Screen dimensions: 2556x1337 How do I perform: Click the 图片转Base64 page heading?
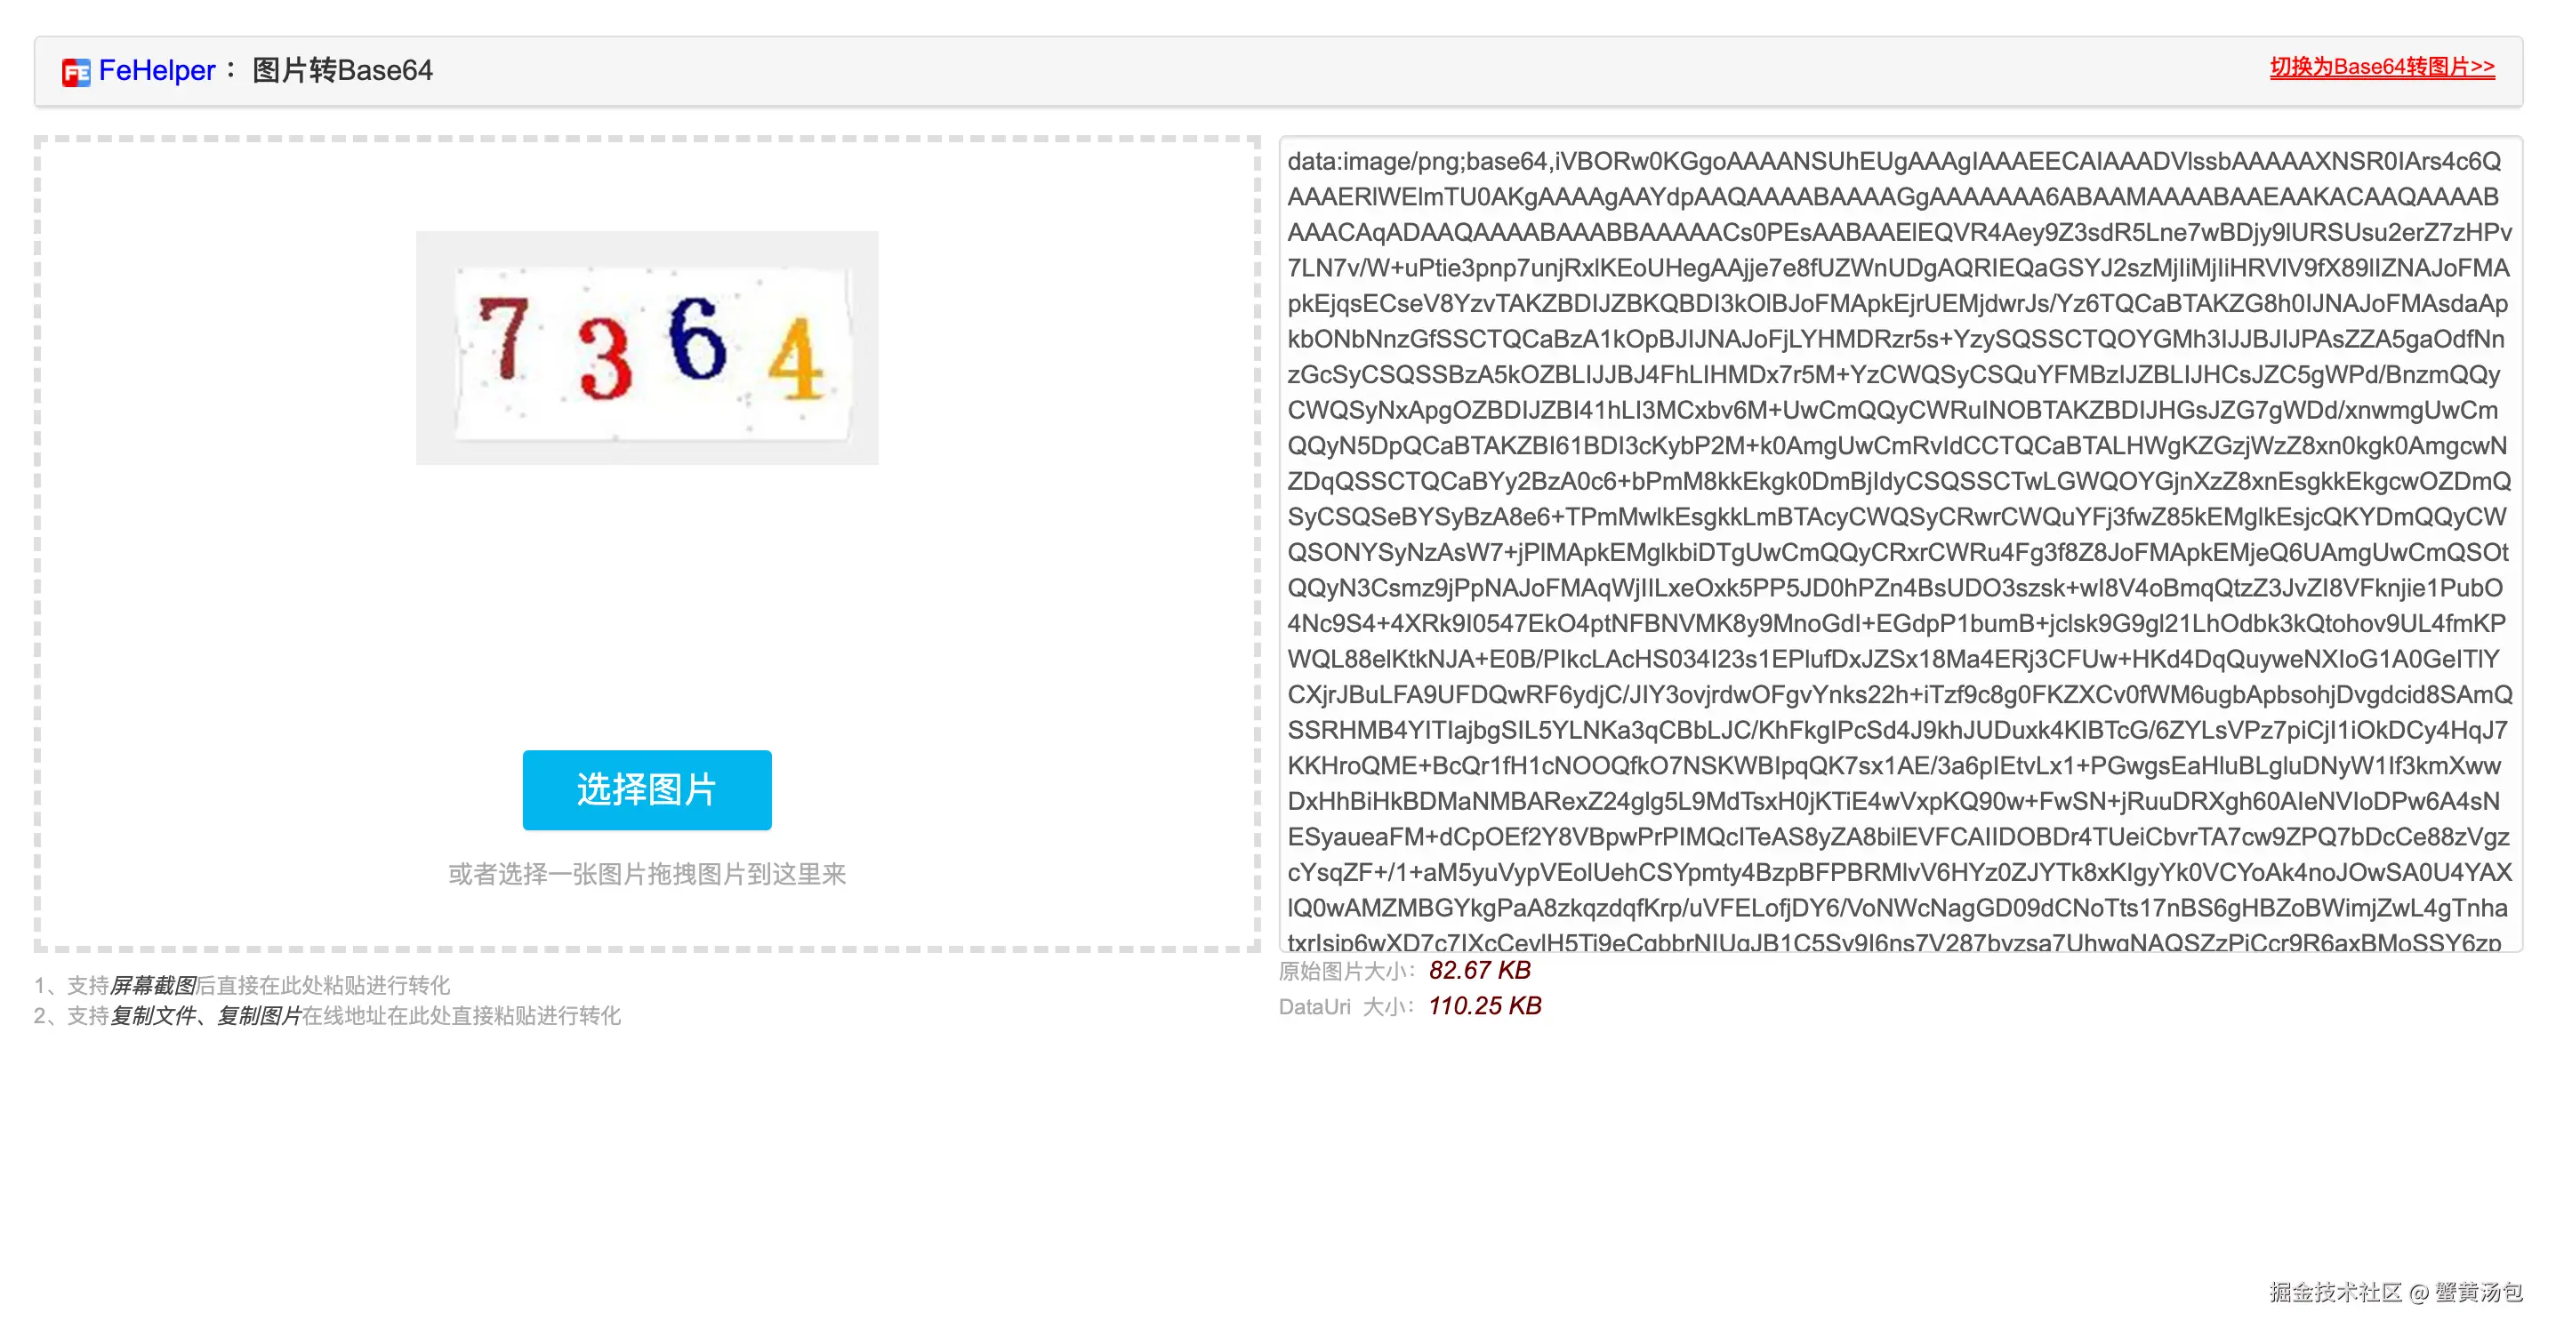coord(342,70)
